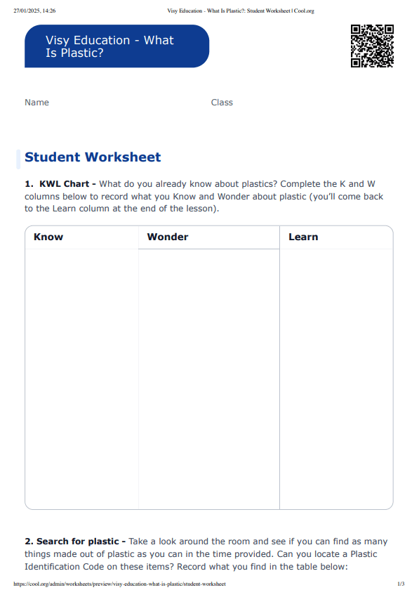Click the 'KWL Chart -' bold text
Image resolution: width=419 pixels, height=597 pixels.
point(68,184)
